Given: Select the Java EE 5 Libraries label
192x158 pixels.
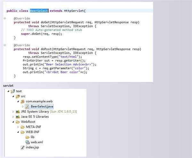Looking at the screenshot, I should point(35,117).
